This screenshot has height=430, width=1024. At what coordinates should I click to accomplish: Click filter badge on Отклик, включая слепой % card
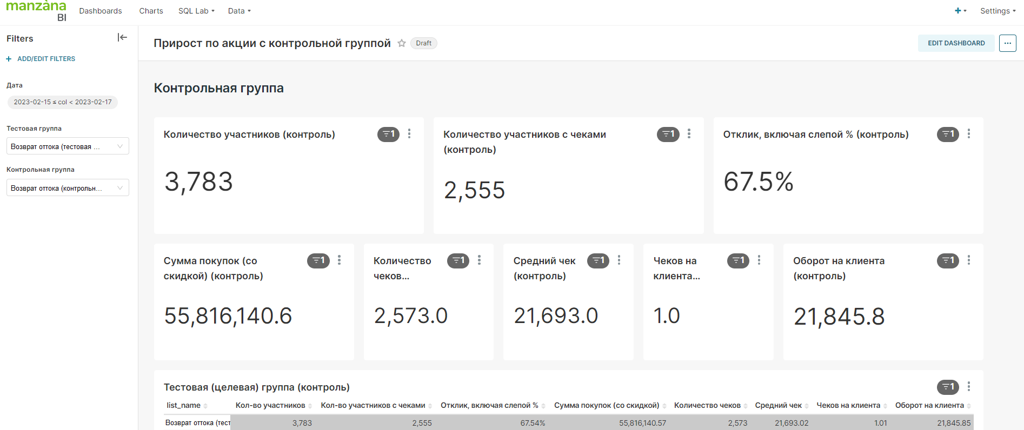tap(947, 134)
